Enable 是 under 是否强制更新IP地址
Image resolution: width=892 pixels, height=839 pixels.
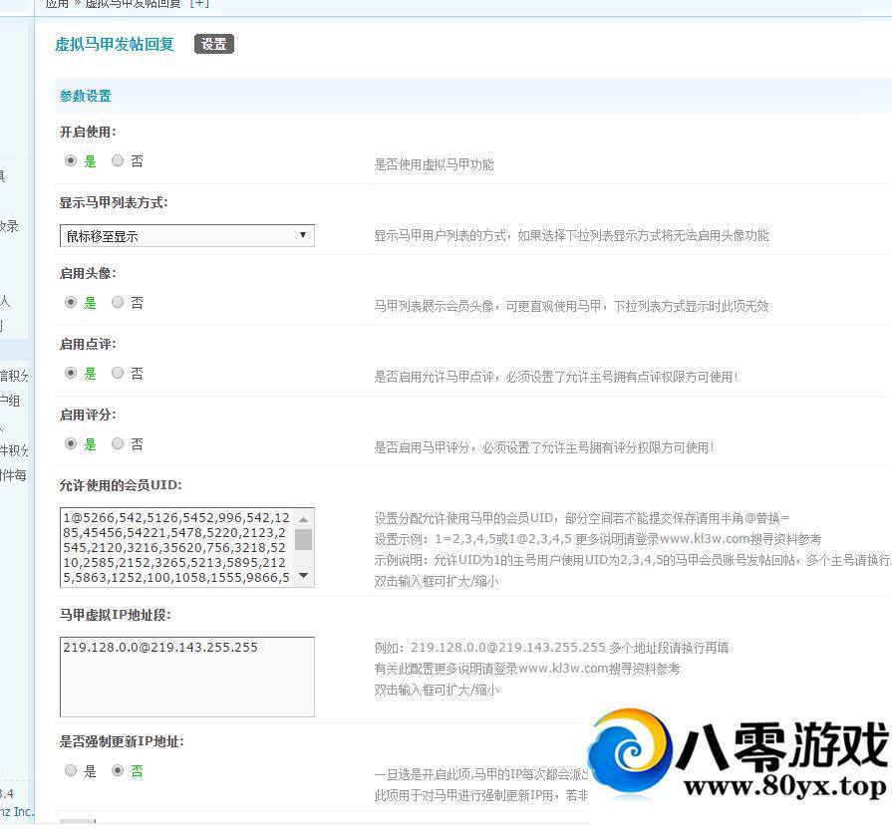(71, 770)
